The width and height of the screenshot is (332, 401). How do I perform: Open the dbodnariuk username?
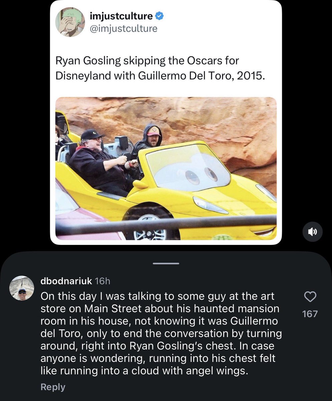66,281
